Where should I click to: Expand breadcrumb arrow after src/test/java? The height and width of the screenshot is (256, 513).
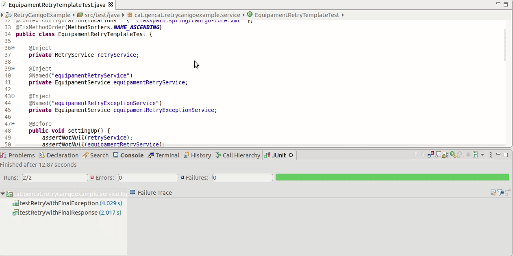pos(123,15)
